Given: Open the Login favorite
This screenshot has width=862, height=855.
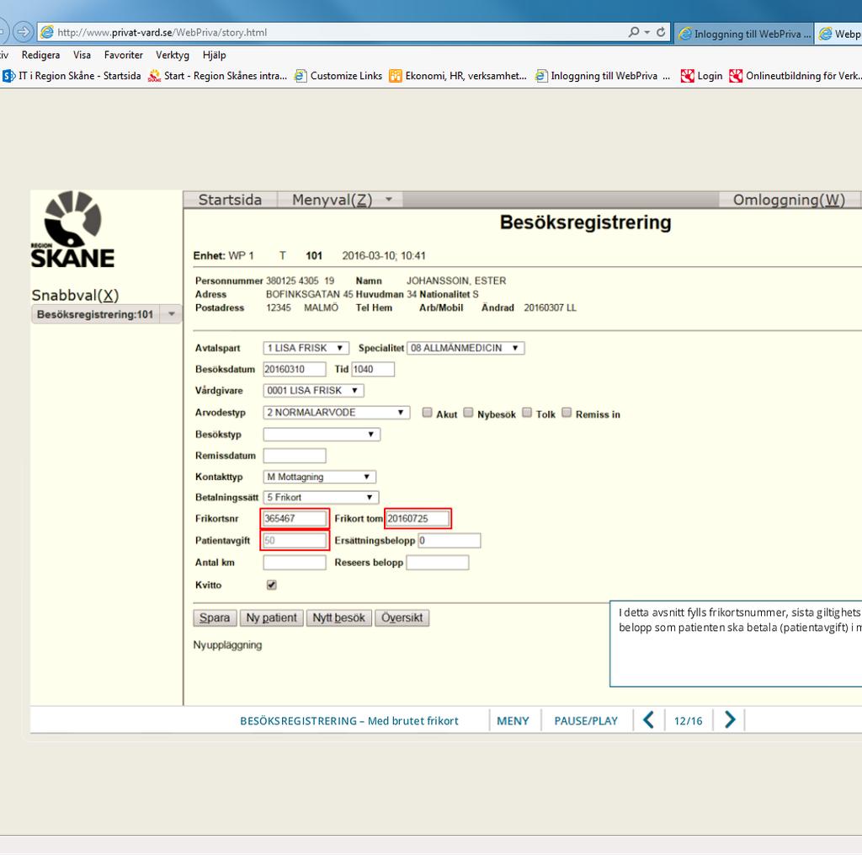Looking at the screenshot, I should (x=702, y=76).
